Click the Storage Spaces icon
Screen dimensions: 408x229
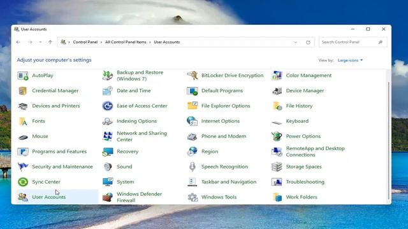[x=277, y=167]
